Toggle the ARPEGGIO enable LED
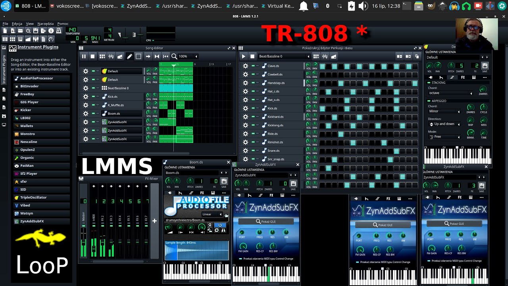The width and height of the screenshot is (508, 286). coord(429,101)
